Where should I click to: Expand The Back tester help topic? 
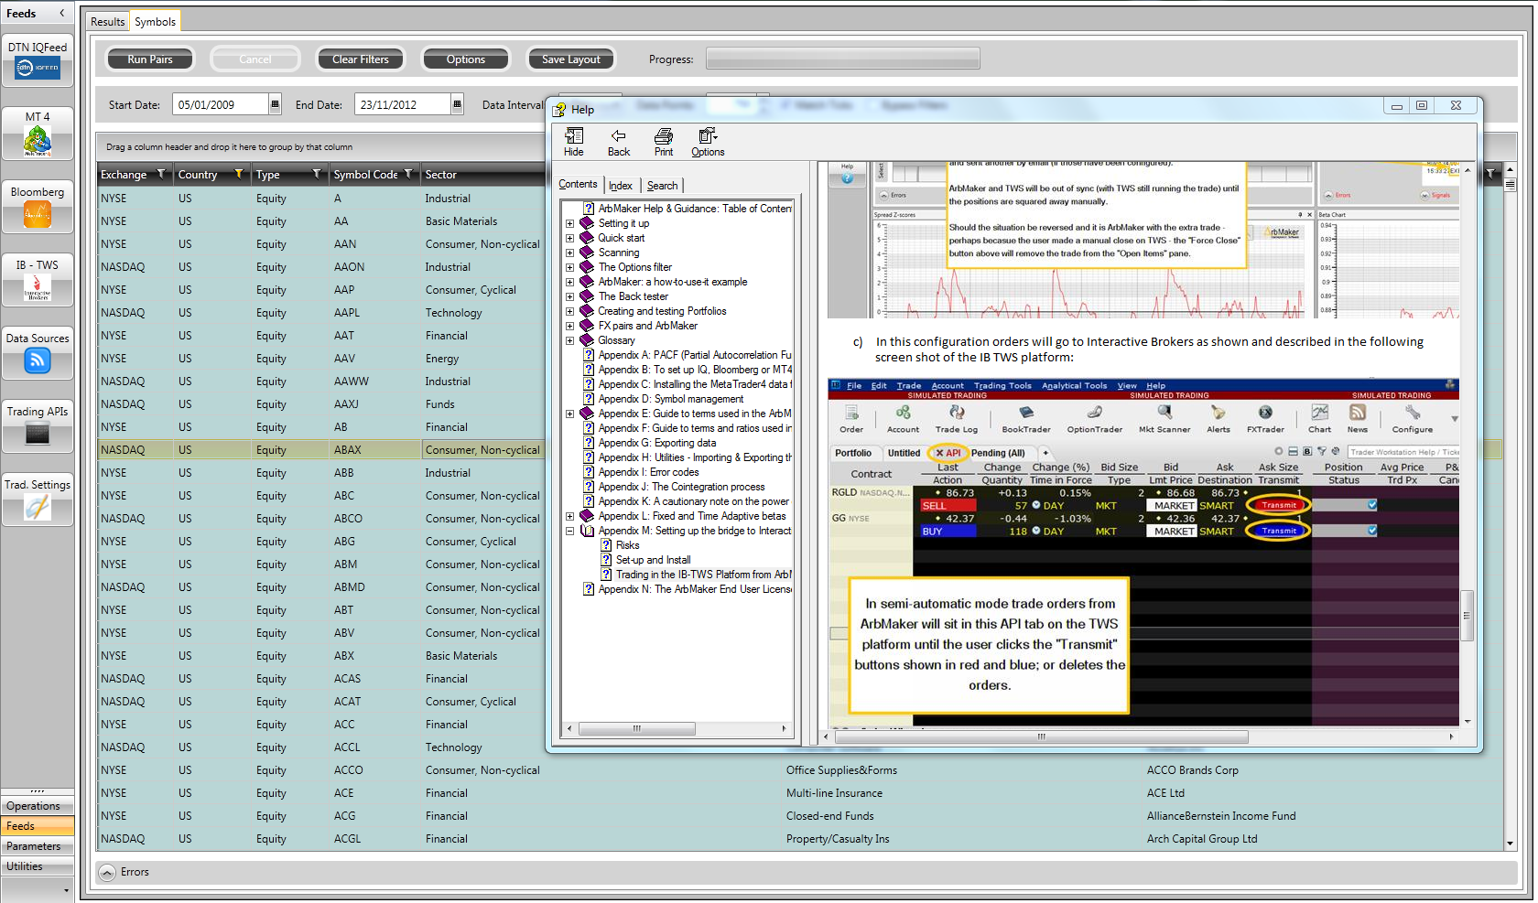(569, 296)
